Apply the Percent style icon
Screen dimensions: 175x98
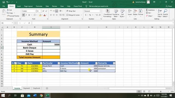click(x=90, y=15)
